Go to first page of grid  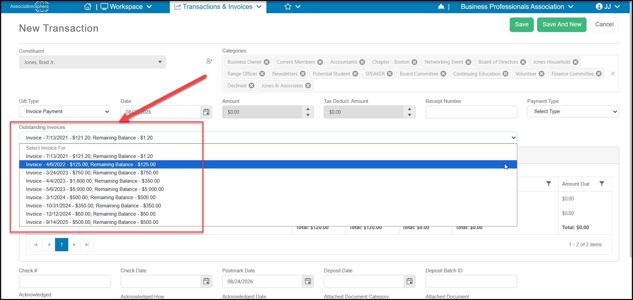(x=36, y=245)
